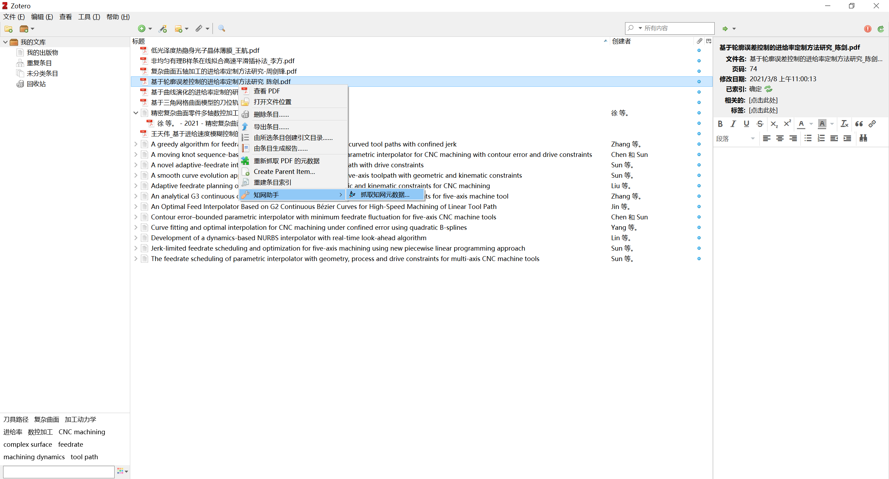Collapse the 我的文库 tree
The width and height of the screenshot is (889, 479).
click(x=5, y=42)
